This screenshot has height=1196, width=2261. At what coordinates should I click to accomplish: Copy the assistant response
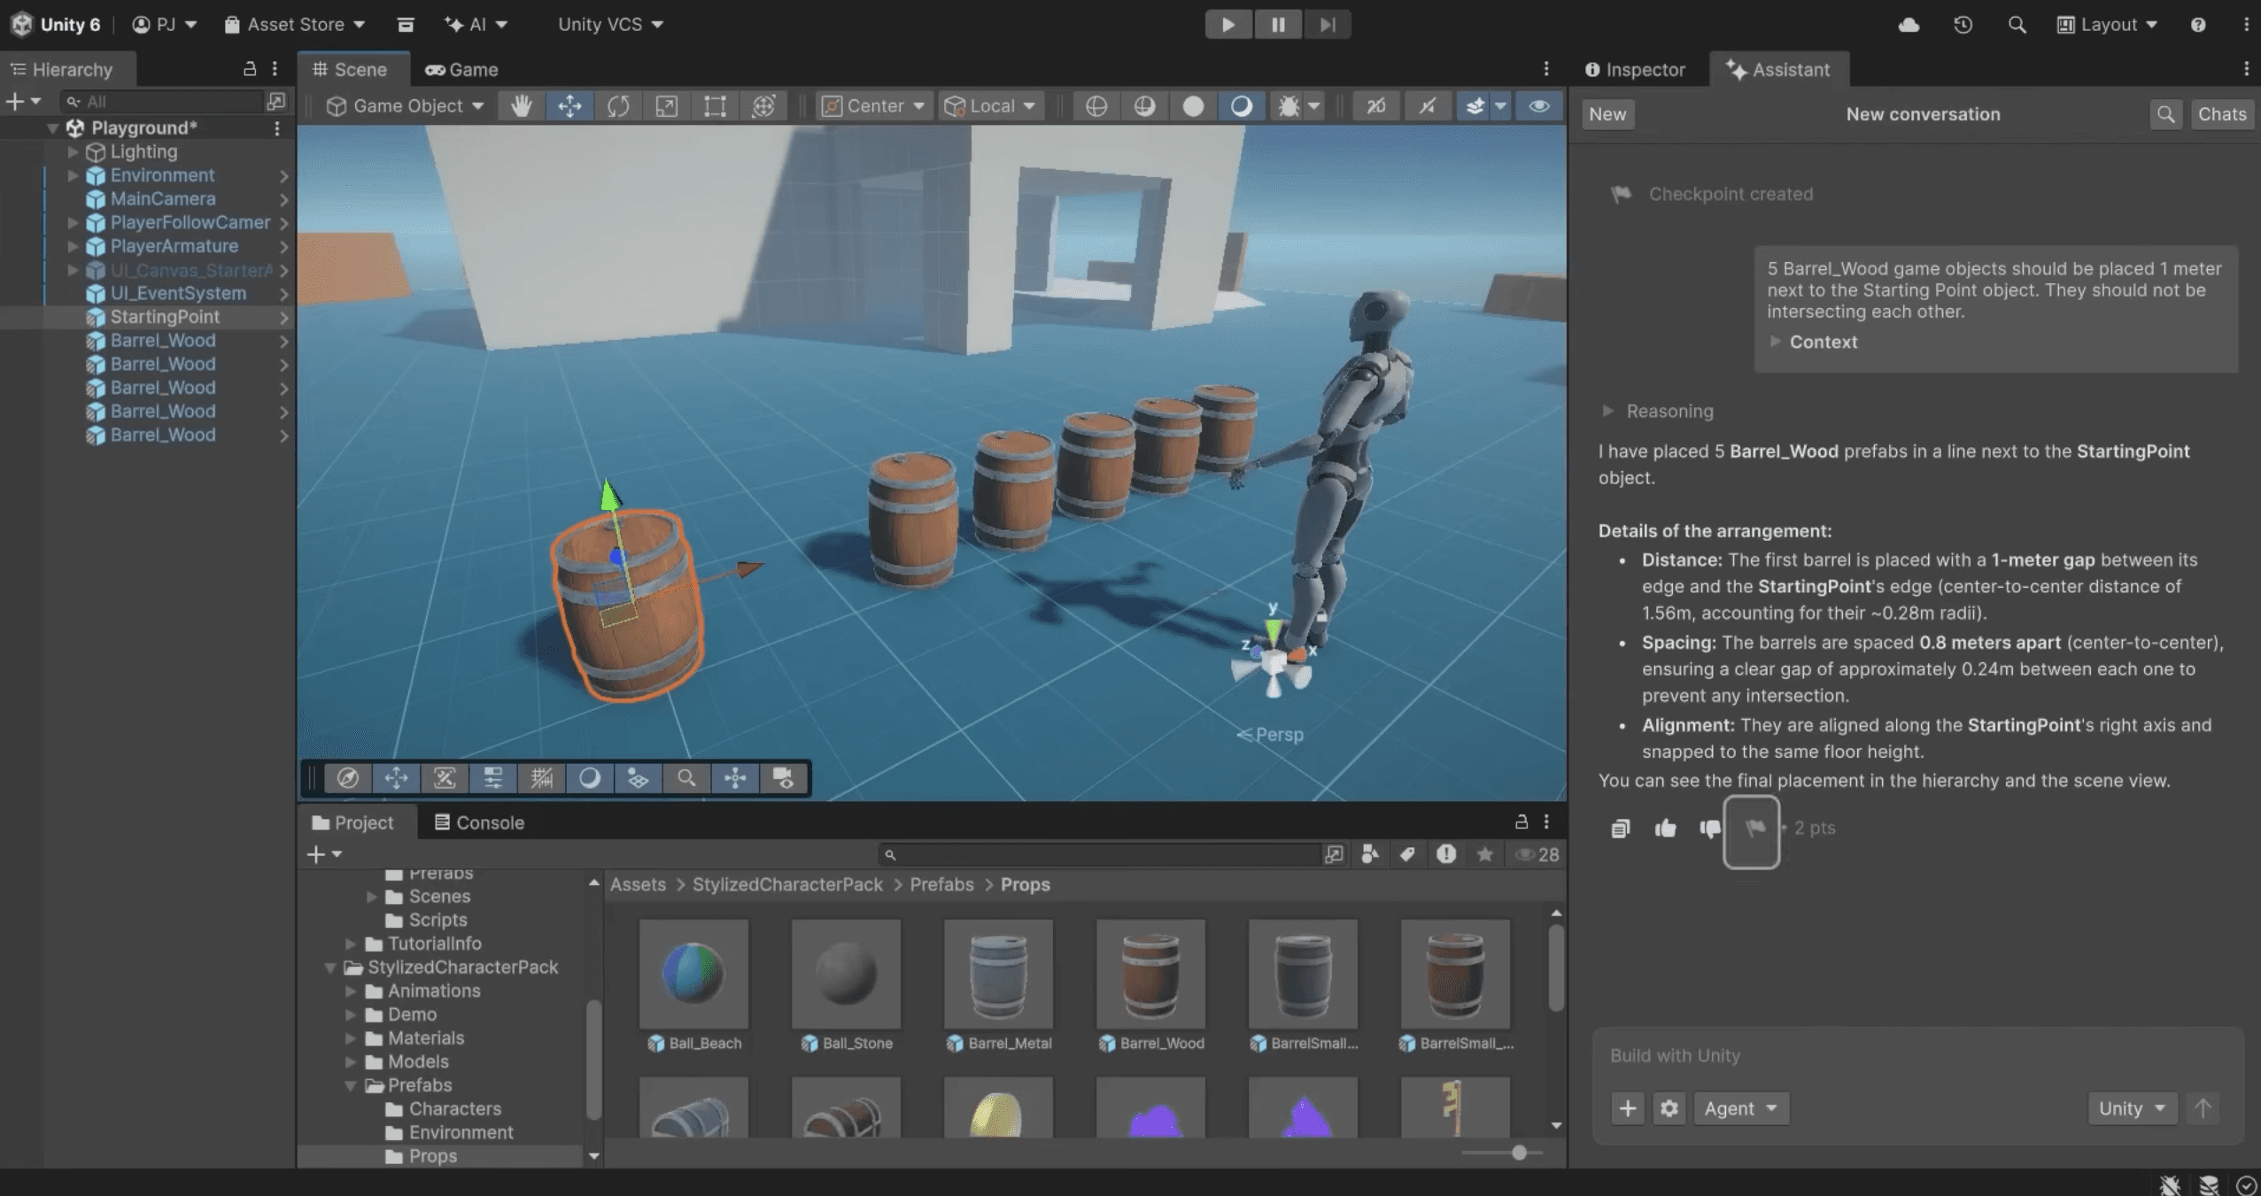pos(1620,829)
